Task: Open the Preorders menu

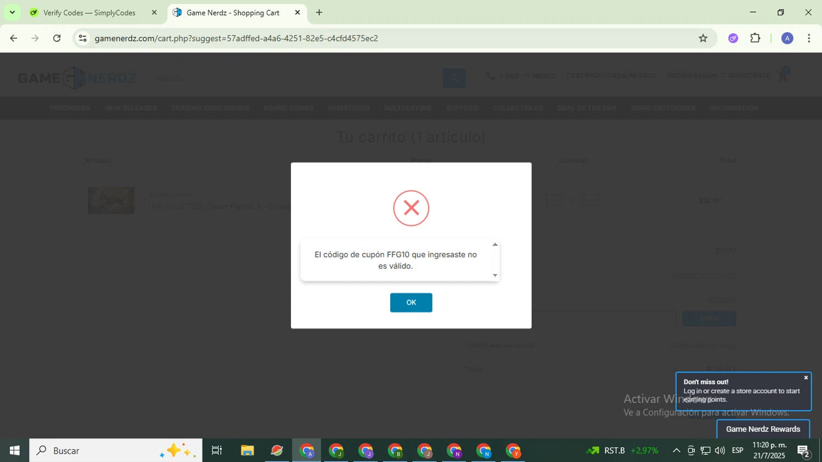Action: tap(70, 108)
